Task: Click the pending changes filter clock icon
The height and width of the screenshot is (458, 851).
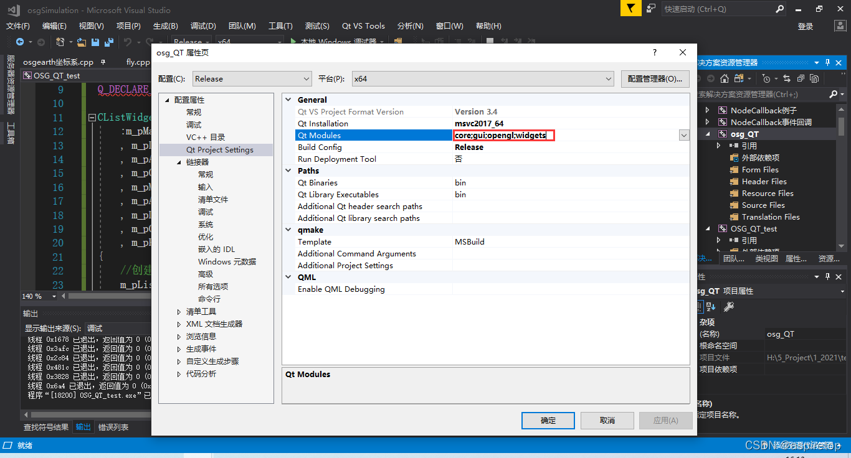Action: point(766,78)
